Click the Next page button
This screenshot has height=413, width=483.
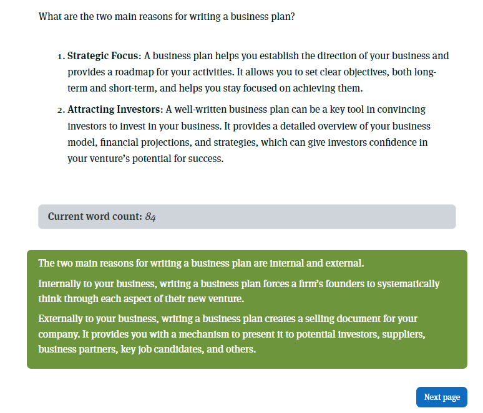click(441, 397)
